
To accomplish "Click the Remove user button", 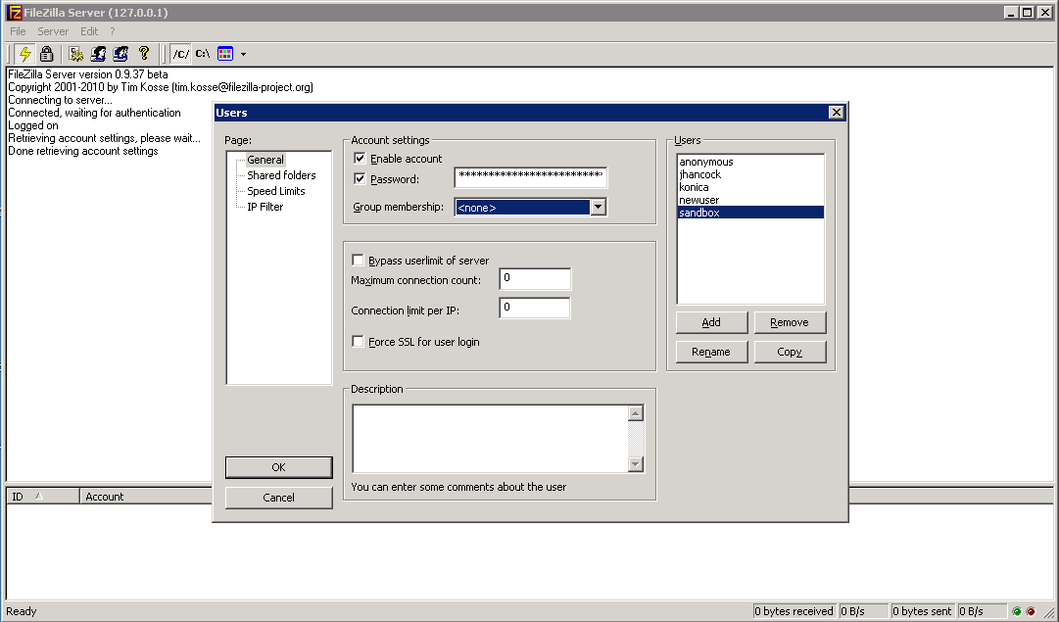I will 790,322.
